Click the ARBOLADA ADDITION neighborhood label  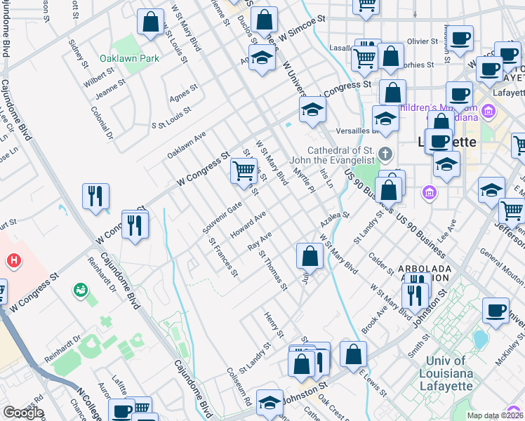(425, 273)
